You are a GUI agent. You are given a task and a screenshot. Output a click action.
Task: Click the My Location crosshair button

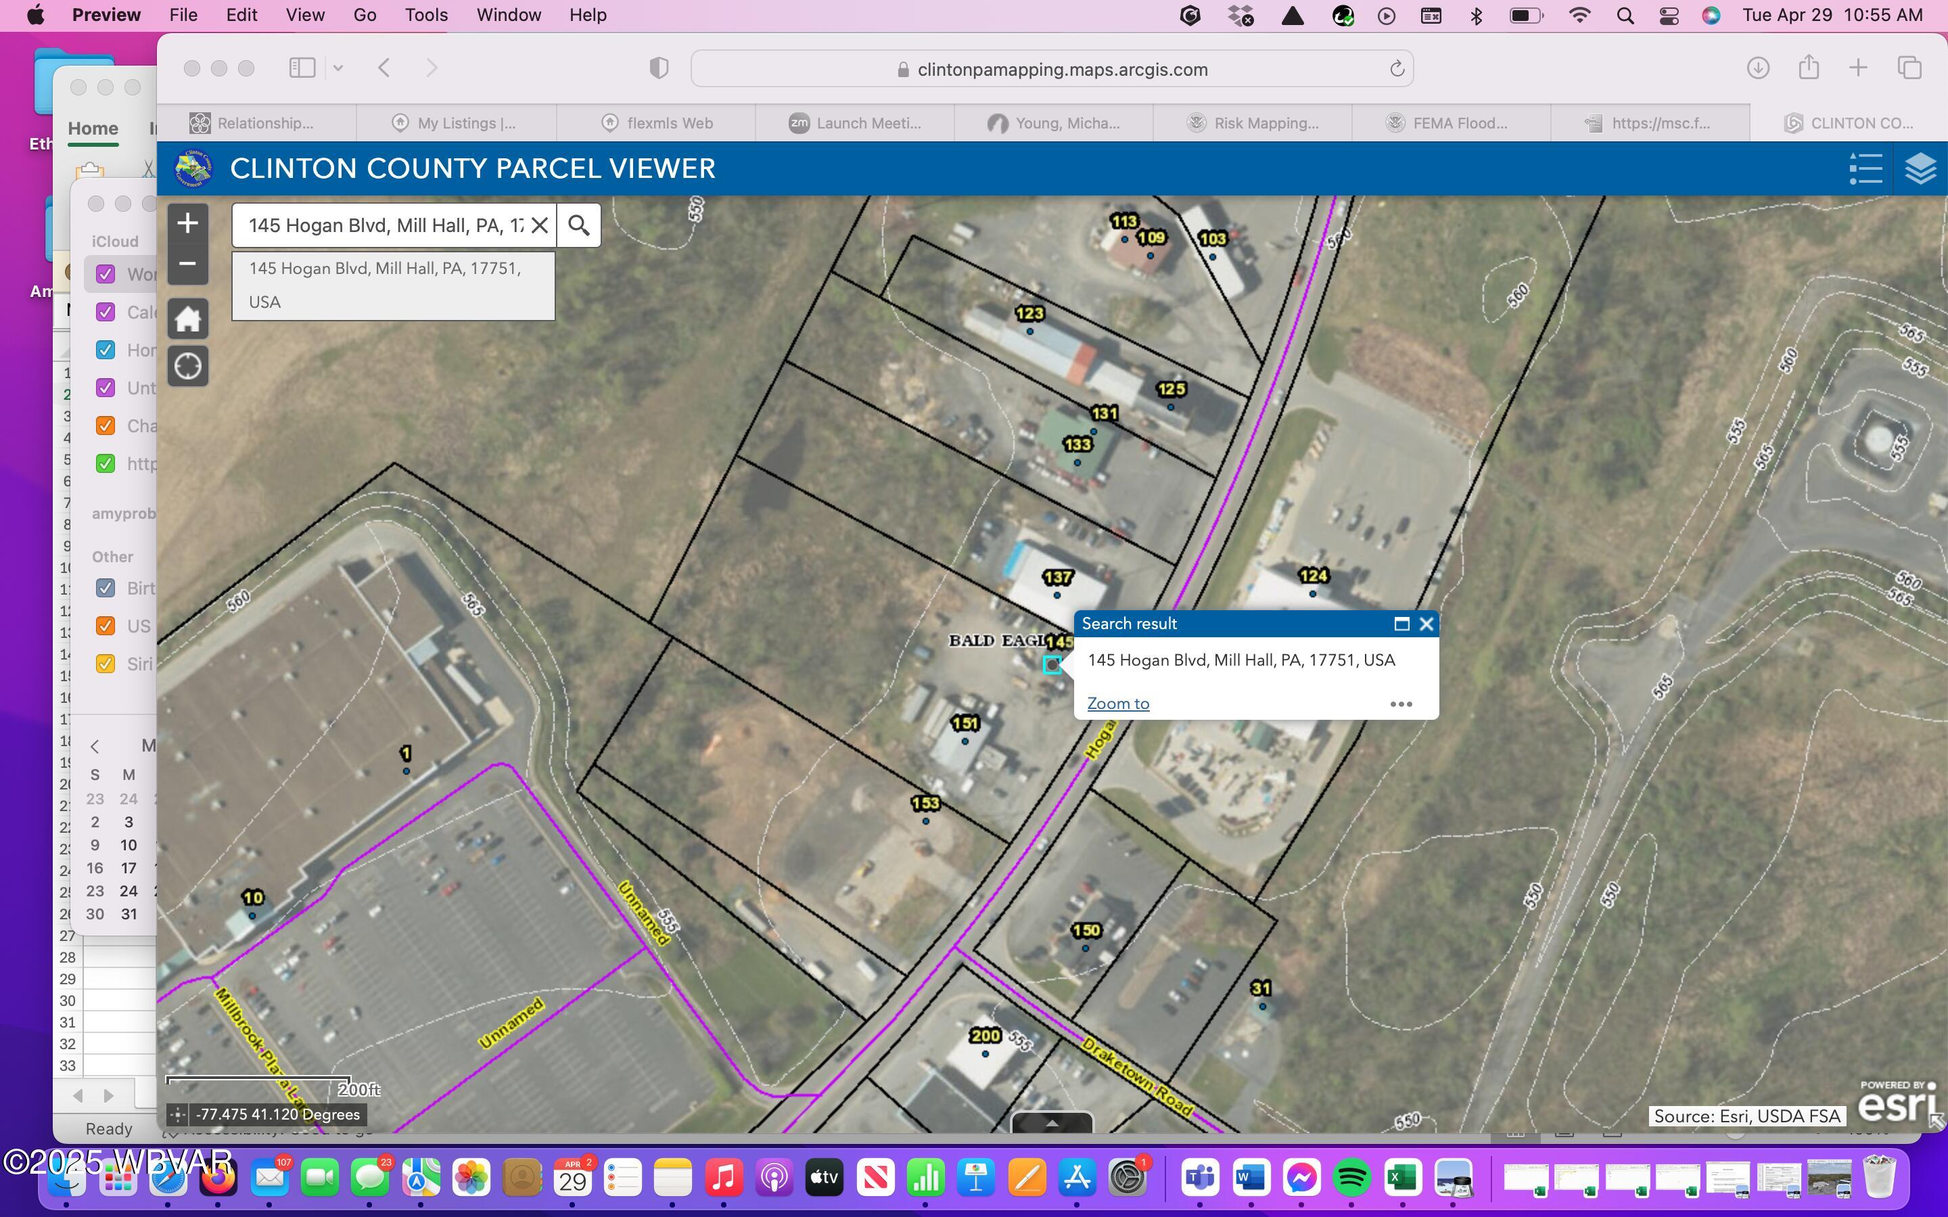(x=187, y=366)
